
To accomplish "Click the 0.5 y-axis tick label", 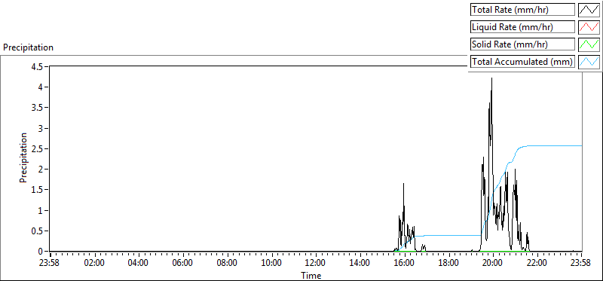I will click(37, 231).
